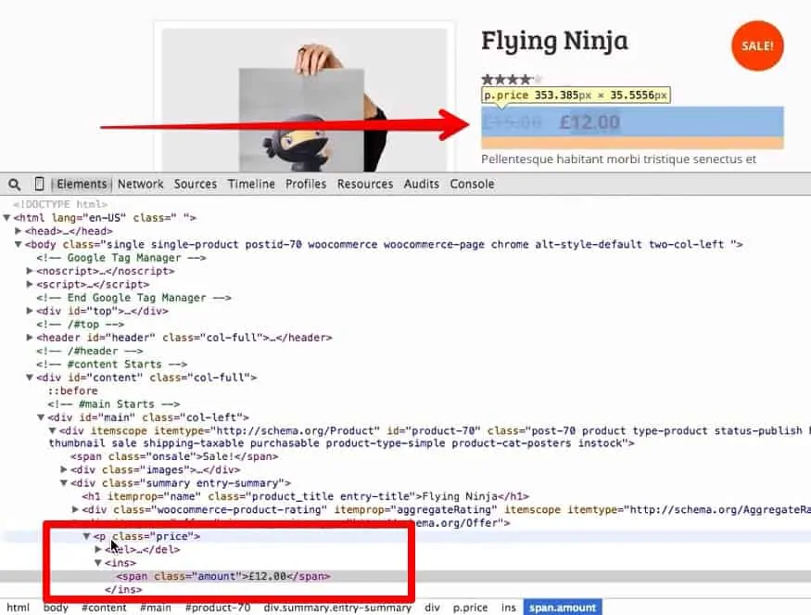
Task: Select the Sources tab
Action: coord(195,184)
